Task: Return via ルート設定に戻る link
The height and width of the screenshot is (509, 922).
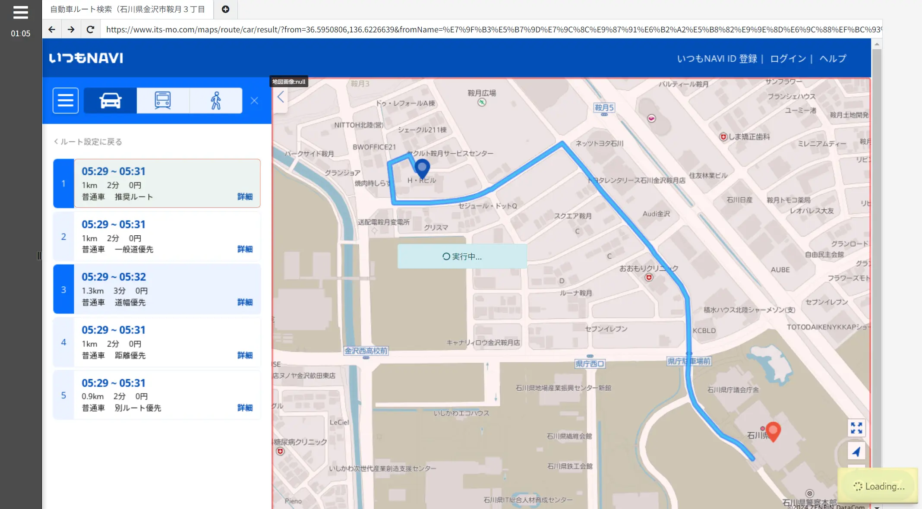Action: [x=88, y=142]
